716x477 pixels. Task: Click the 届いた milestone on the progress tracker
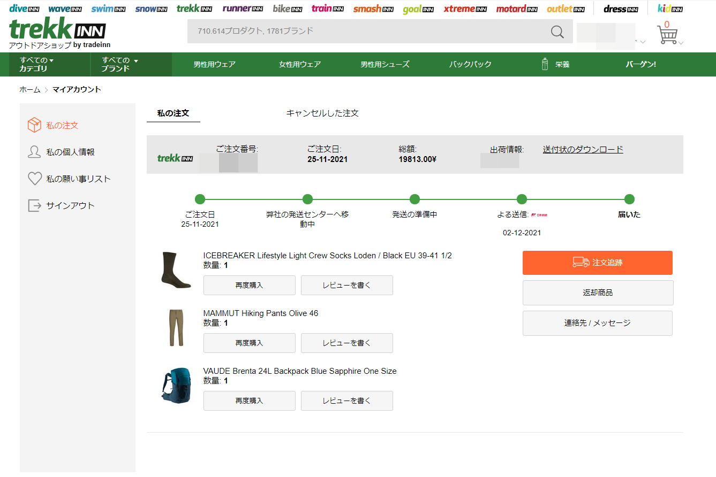(x=629, y=199)
